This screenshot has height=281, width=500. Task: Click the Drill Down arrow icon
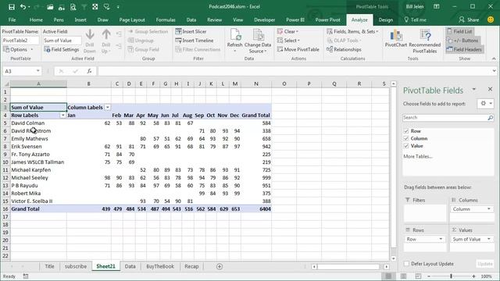tap(90, 34)
